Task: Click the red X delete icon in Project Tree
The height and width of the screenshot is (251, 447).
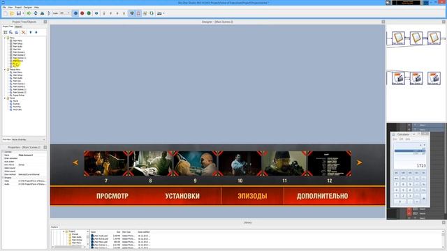Action: click(23, 33)
